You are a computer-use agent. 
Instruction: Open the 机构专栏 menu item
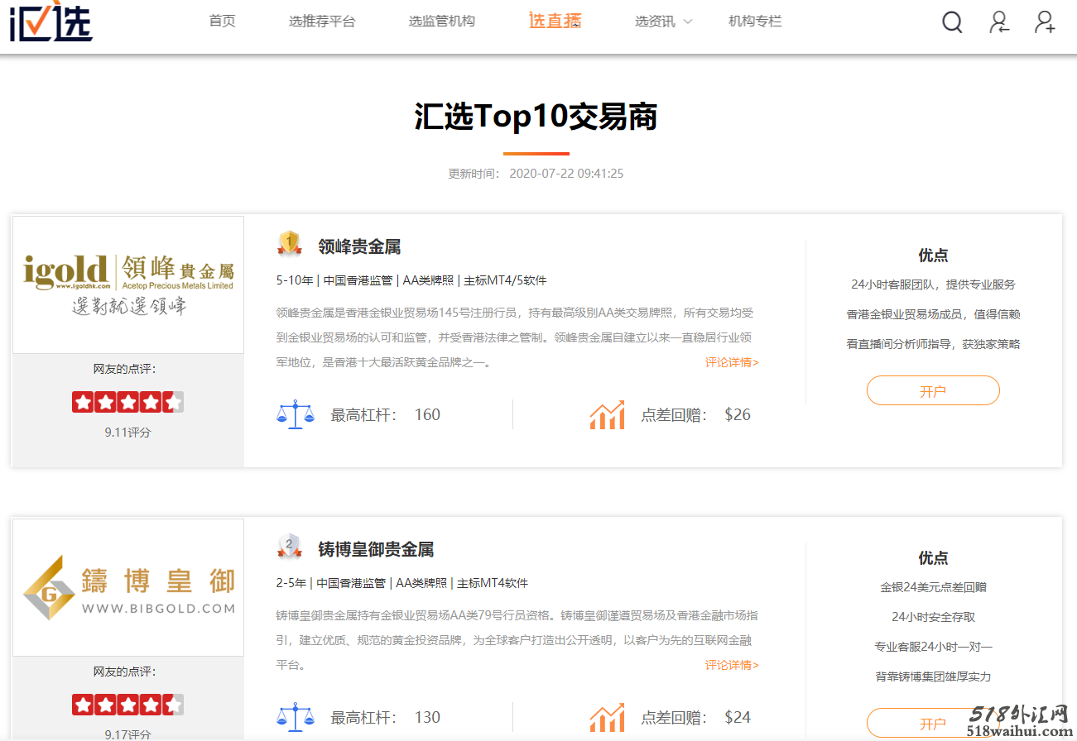[755, 22]
